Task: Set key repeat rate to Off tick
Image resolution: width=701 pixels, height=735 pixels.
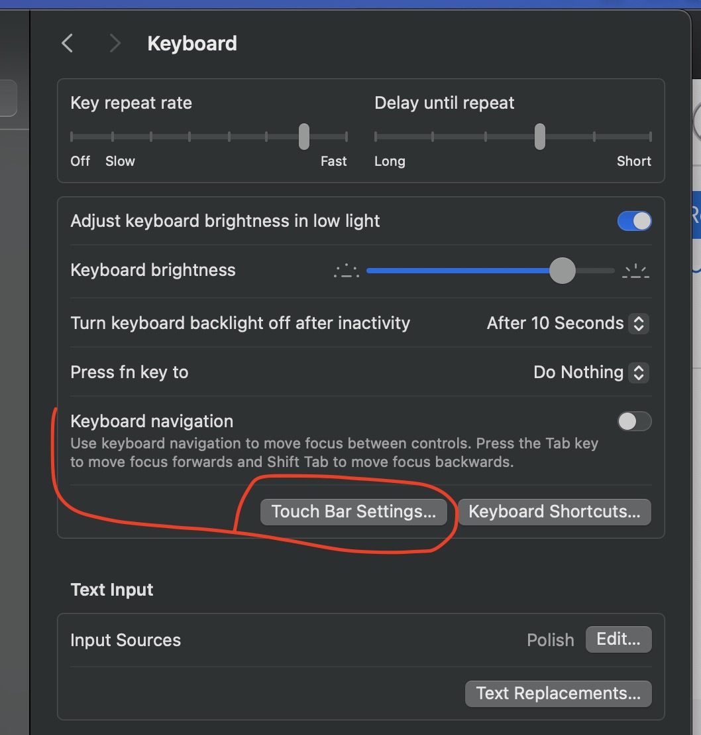Action: tap(72, 137)
